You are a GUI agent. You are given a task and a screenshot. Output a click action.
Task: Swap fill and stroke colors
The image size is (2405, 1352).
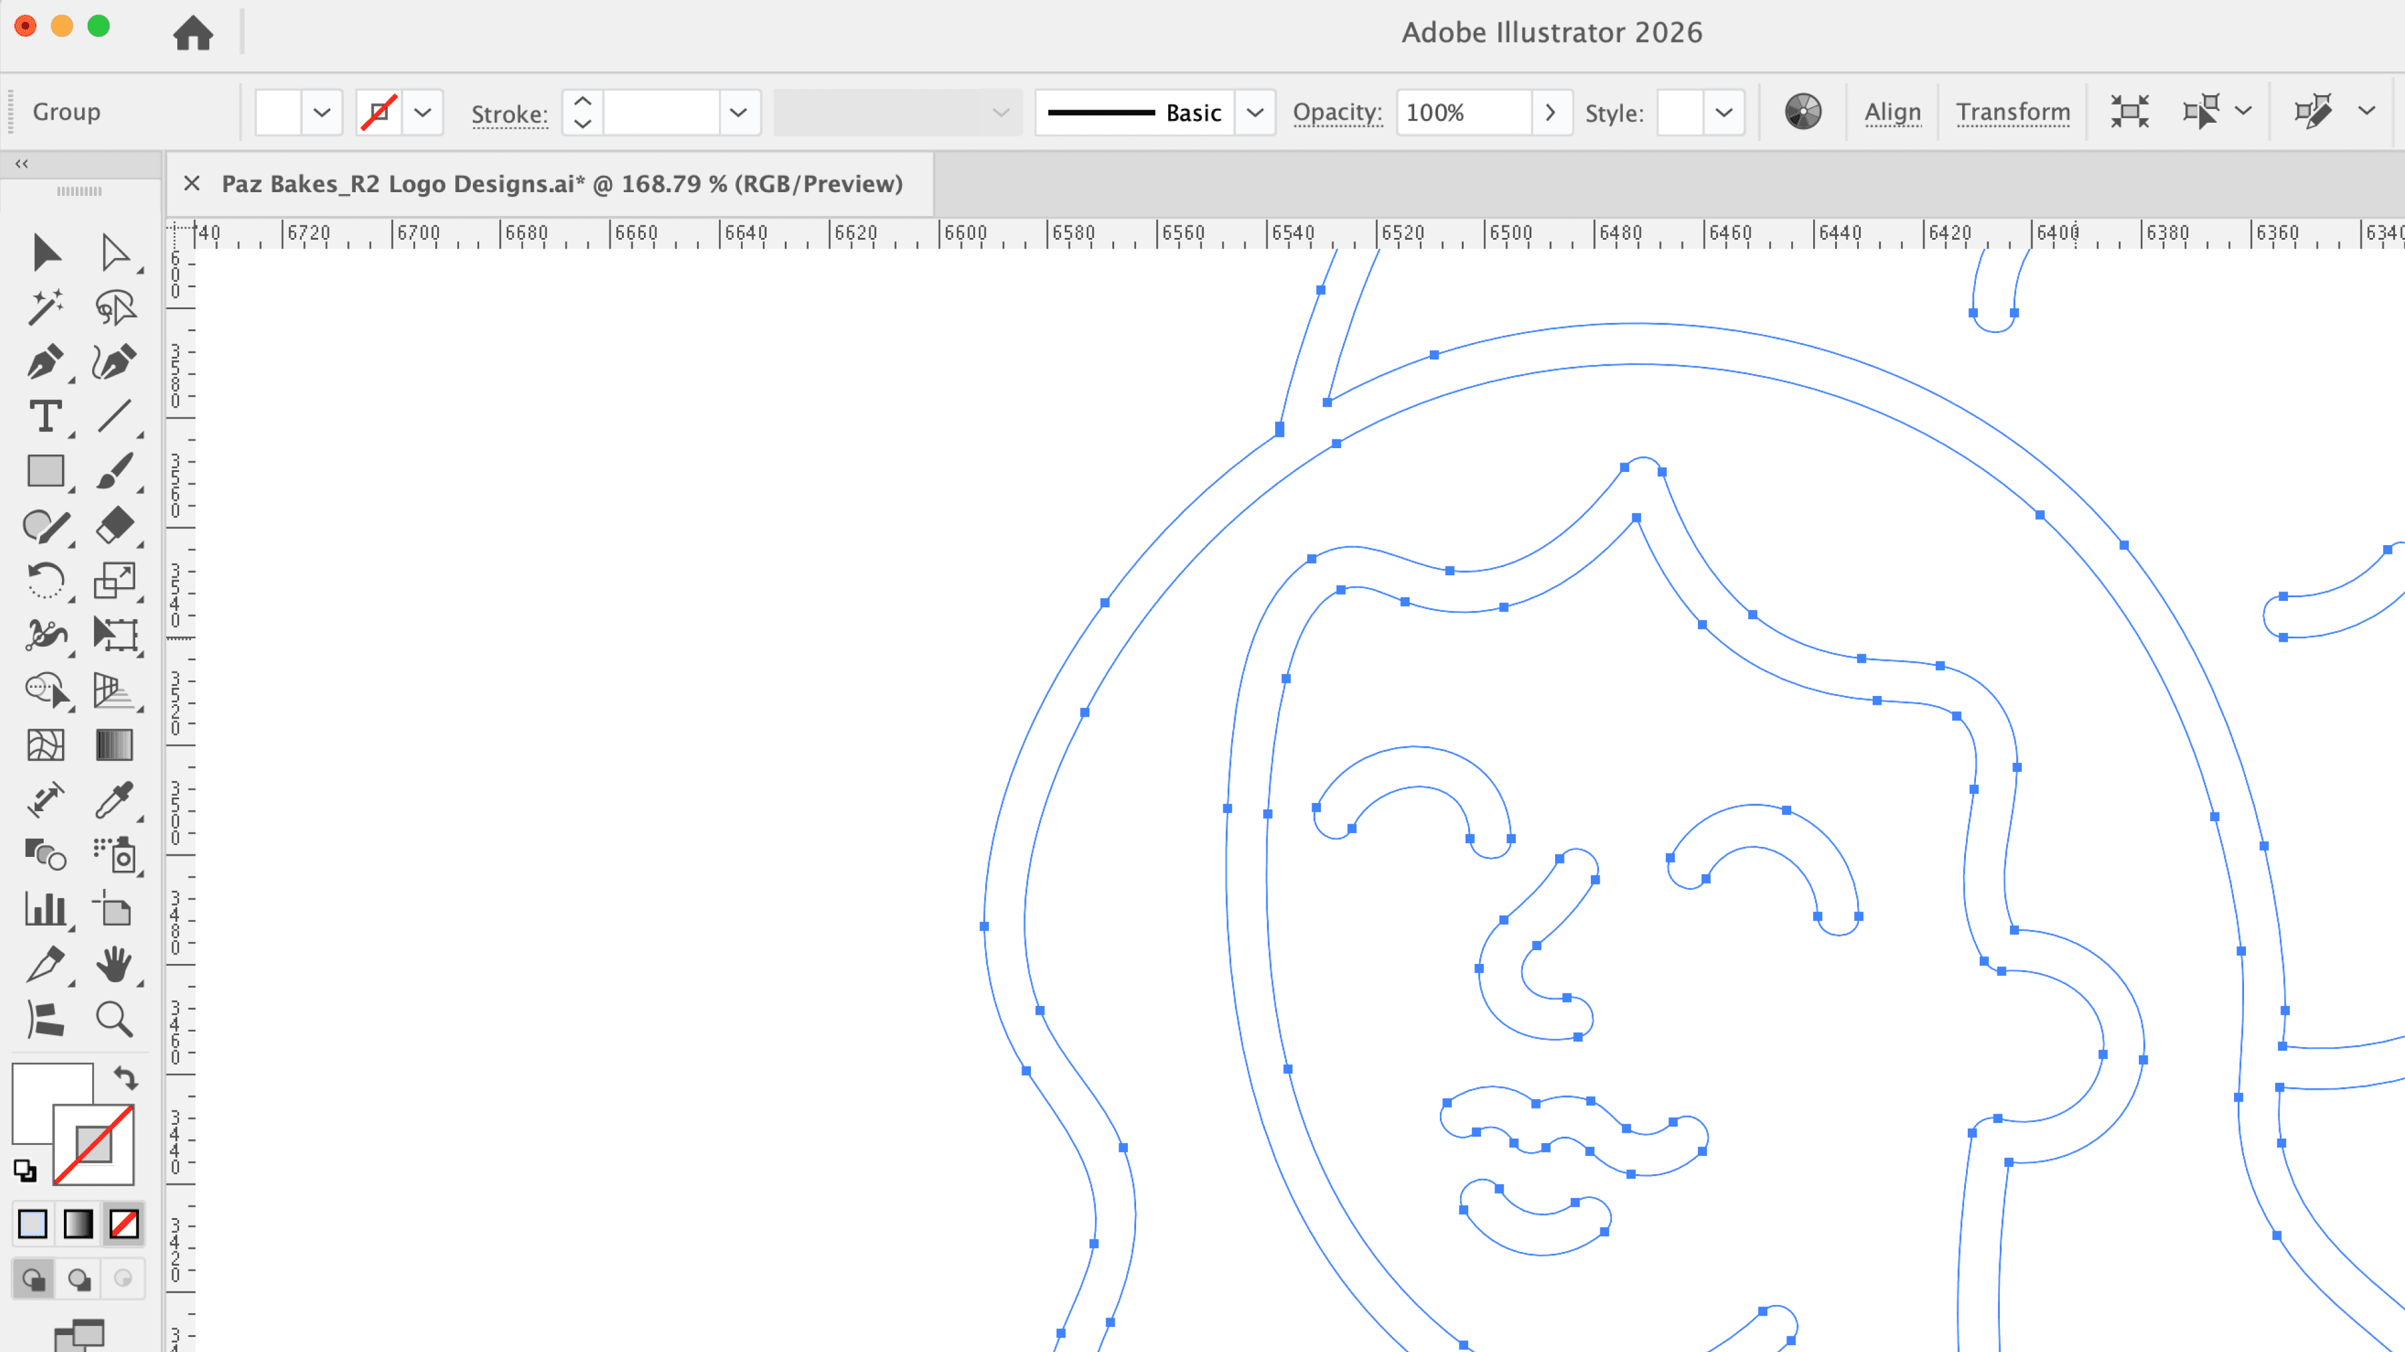click(126, 1078)
